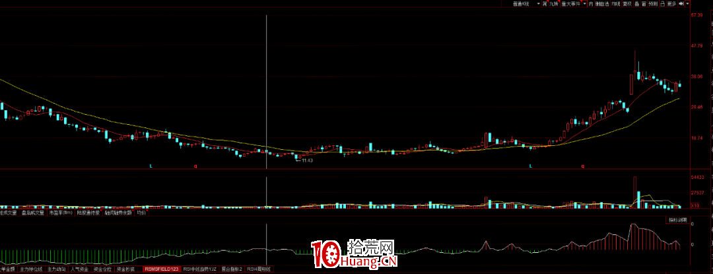
Task: Click the 叠 overlay stock icon
Action: tap(637, 4)
